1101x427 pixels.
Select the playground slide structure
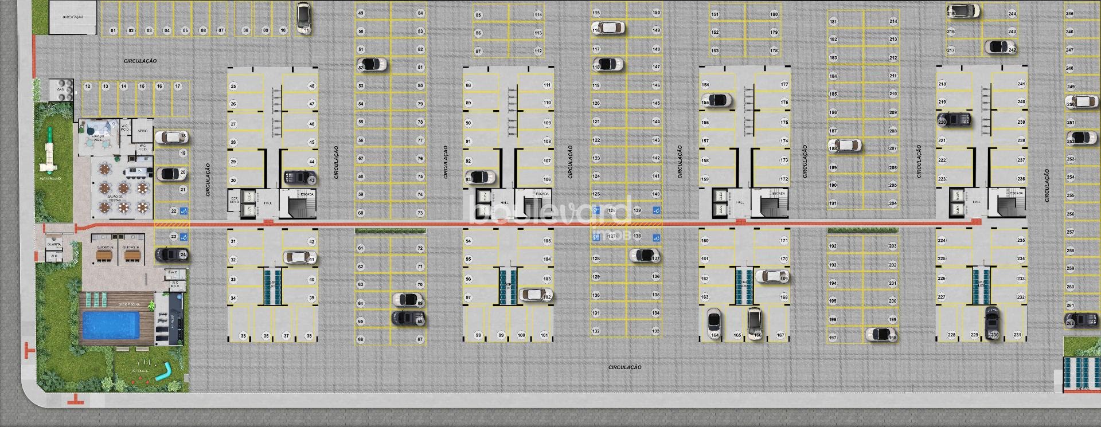(x=49, y=152)
